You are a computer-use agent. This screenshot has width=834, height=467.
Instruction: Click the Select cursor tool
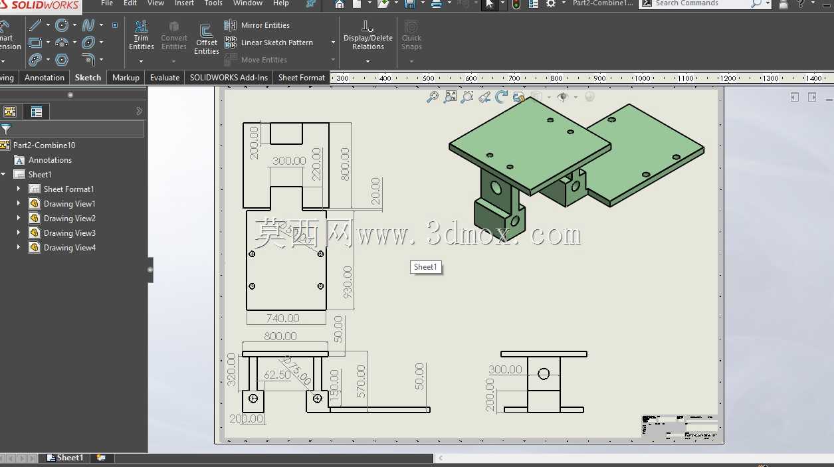(x=490, y=4)
